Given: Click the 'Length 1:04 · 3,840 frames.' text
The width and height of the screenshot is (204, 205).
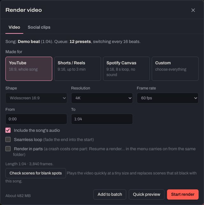Looking at the screenshot, I should pos(29,164).
